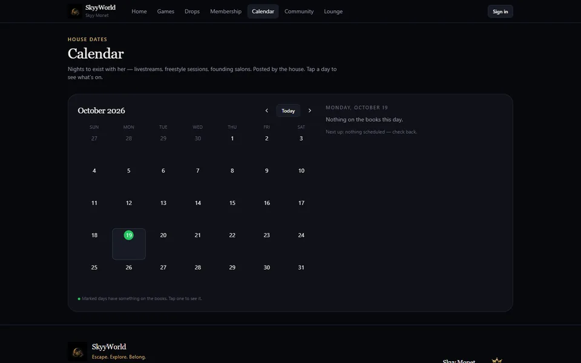Screen dimensions: 581x363
Task: Select greyed-out September 29 cell
Action: click(x=163, y=147)
